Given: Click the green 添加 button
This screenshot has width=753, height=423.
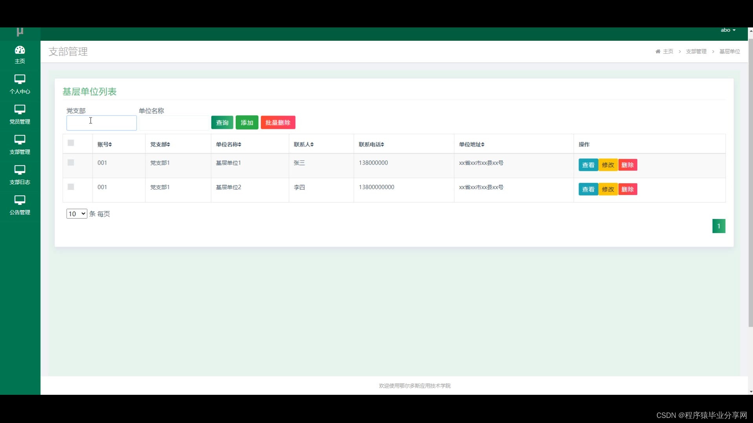Looking at the screenshot, I should [x=247, y=123].
